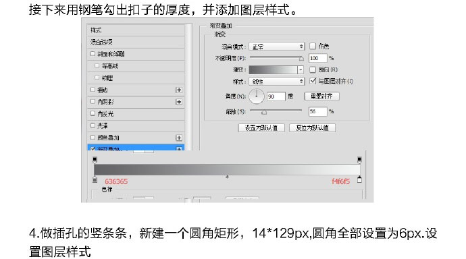Click the 缩放 slider handle

coord(264,112)
